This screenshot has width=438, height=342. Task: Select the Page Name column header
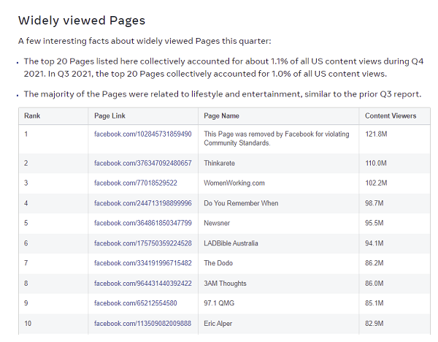[x=221, y=115]
